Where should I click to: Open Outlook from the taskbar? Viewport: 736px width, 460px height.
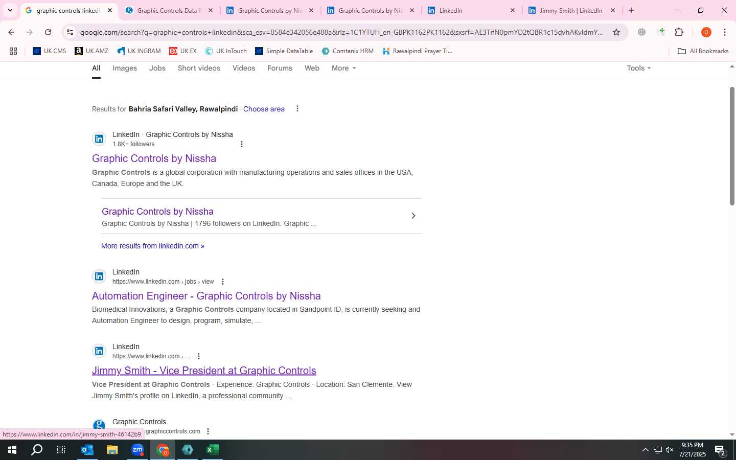87,450
